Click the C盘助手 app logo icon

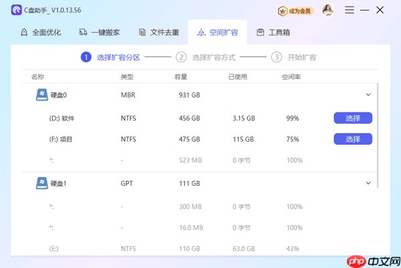17,10
